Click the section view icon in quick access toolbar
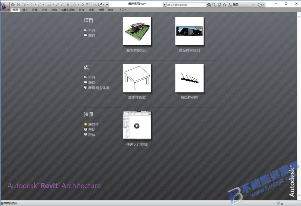 tap(82, 4)
